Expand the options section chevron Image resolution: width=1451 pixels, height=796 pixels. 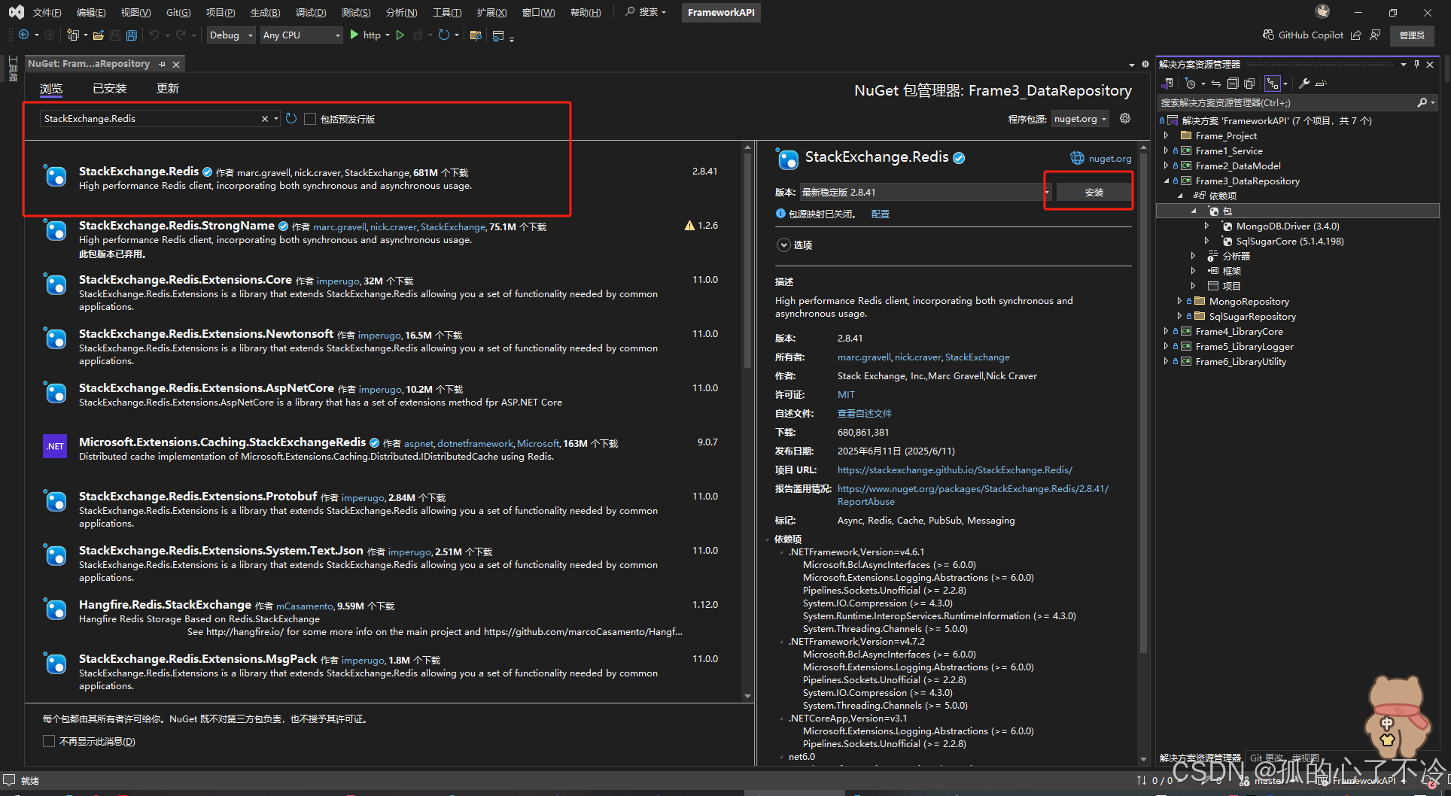coord(784,245)
